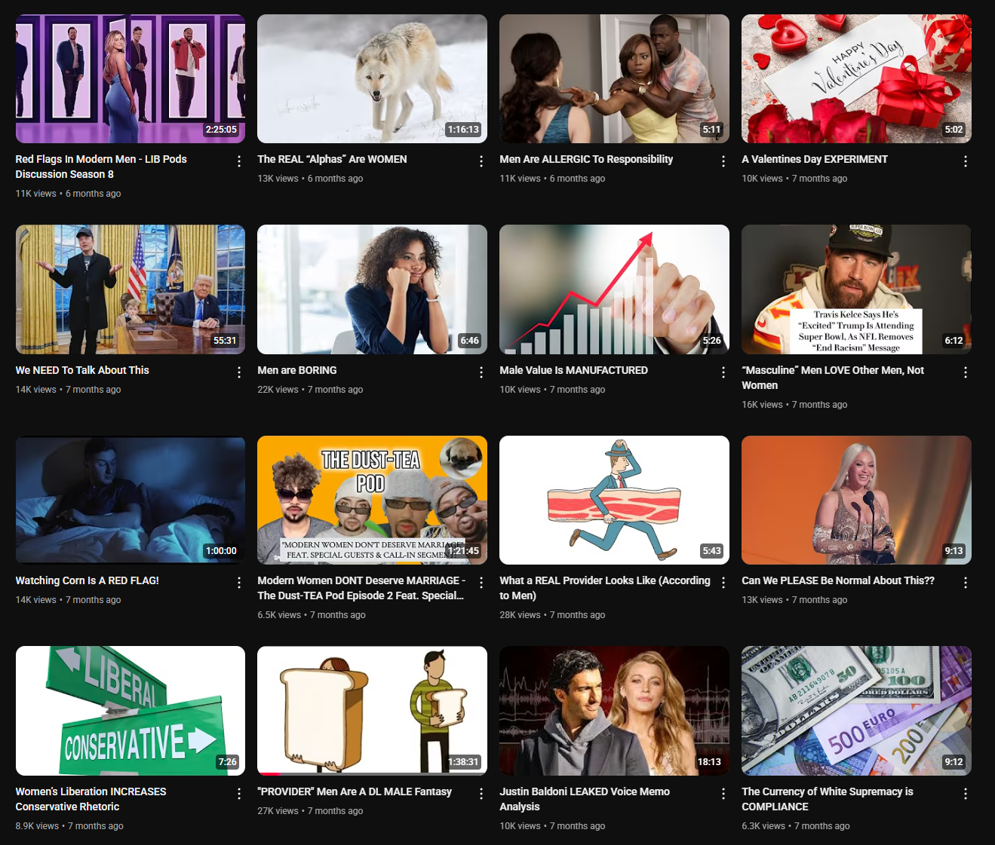The width and height of the screenshot is (995, 845).
Task: Open options for The Currency of White Supremacy video
Action: click(x=966, y=794)
